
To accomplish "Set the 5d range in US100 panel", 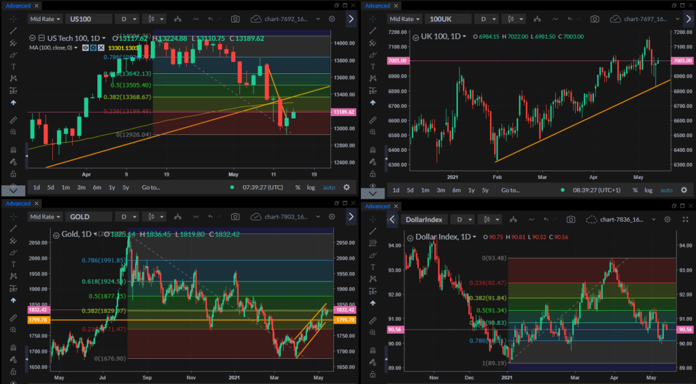I will click(x=50, y=187).
